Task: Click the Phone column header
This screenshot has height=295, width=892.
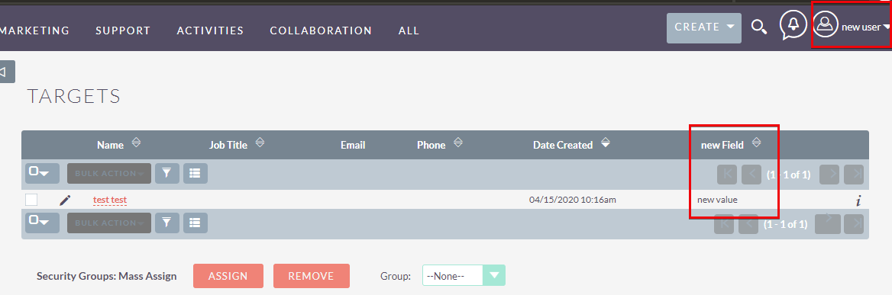Action: click(x=431, y=145)
